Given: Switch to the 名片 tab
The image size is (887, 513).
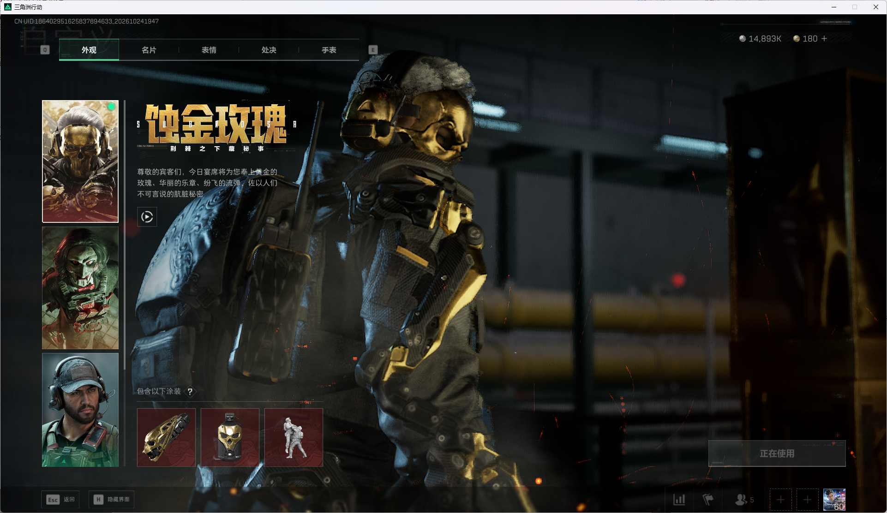Looking at the screenshot, I should (x=149, y=50).
